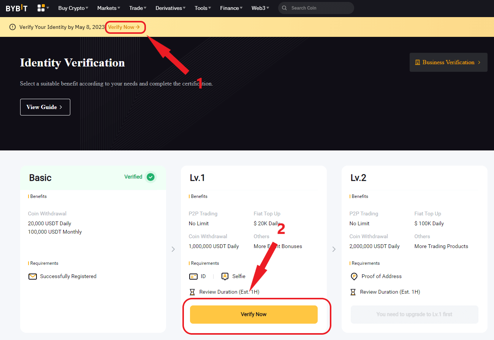Image resolution: width=494 pixels, height=340 pixels.
Task: Click the Lv.1 review duration hourglass icon
Action: 192,292
